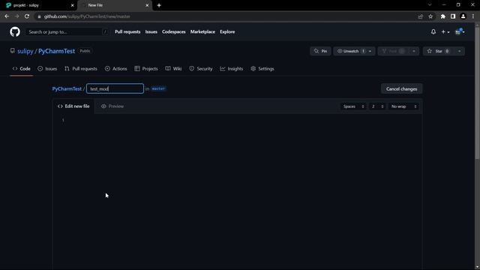Open the indent size dropdown
The height and width of the screenshot is (270, 480).
377,106
